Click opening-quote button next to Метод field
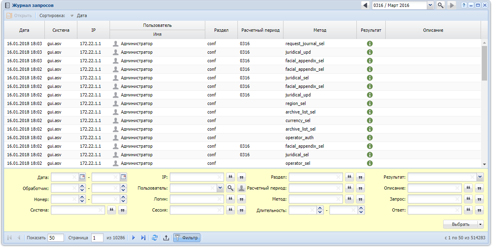Image resolution: width=492 pixels, height=247 pixels. click(349, 199)
